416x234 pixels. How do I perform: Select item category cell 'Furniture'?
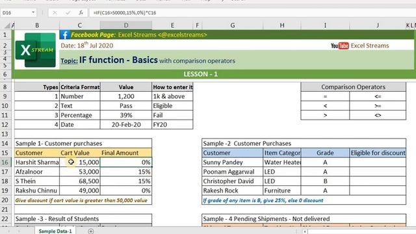click(x=281, y=190)
